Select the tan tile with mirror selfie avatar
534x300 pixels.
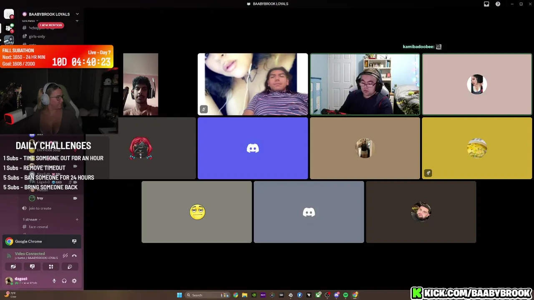click(x=365, y=148)
